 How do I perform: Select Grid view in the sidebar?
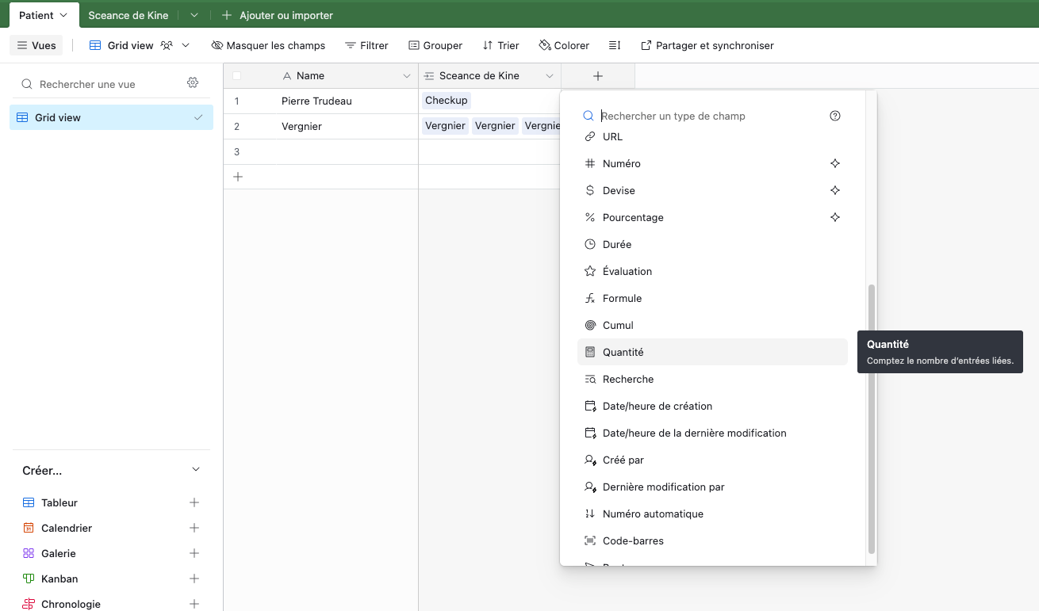click(x=111, y=117)
